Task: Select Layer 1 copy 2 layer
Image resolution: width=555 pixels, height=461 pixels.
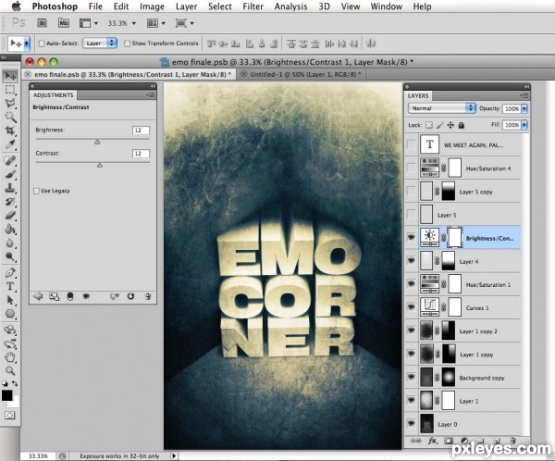Action: click(469, 331)
